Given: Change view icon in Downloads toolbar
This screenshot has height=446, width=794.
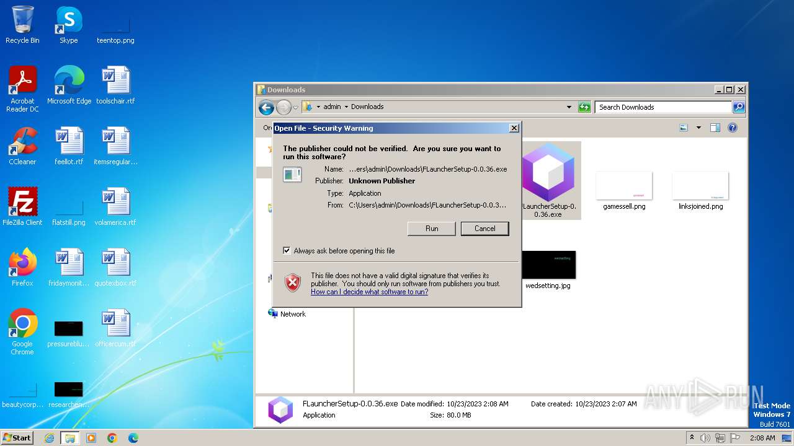Looking at the screenshot, I should click(684, 128).
